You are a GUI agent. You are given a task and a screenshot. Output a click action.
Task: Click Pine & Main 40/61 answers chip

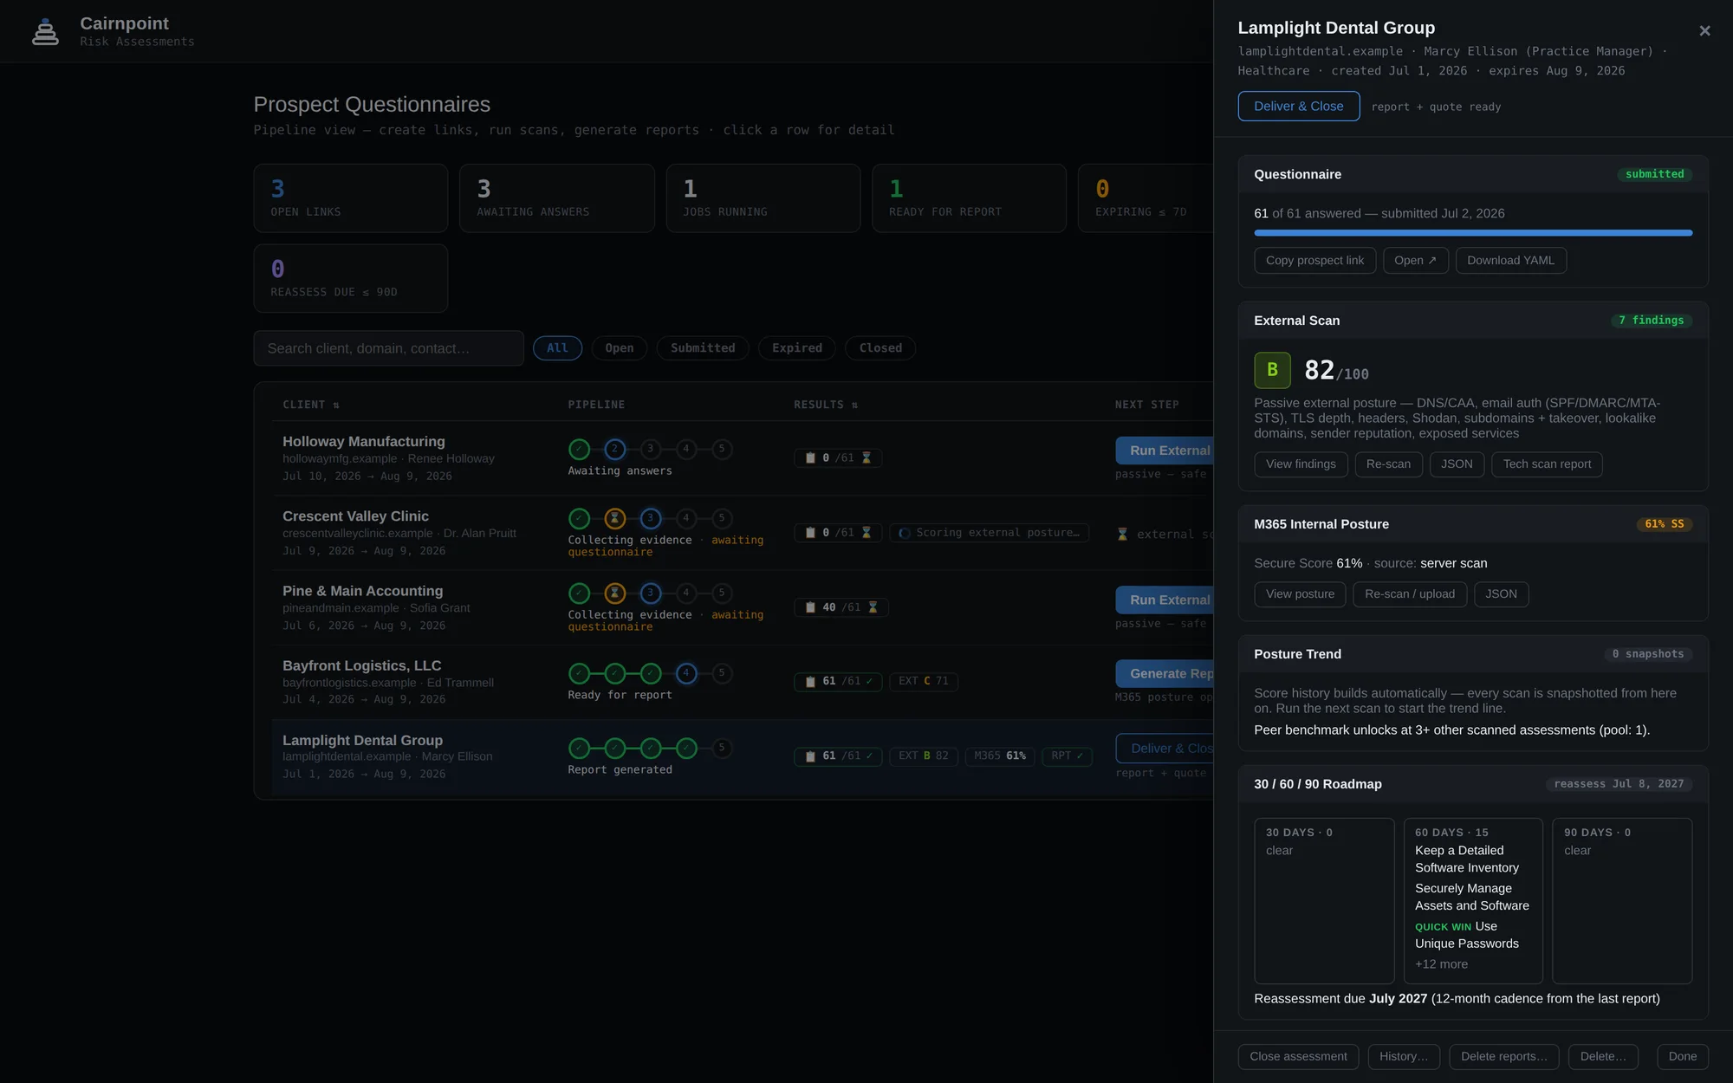[x=841, y=607]
